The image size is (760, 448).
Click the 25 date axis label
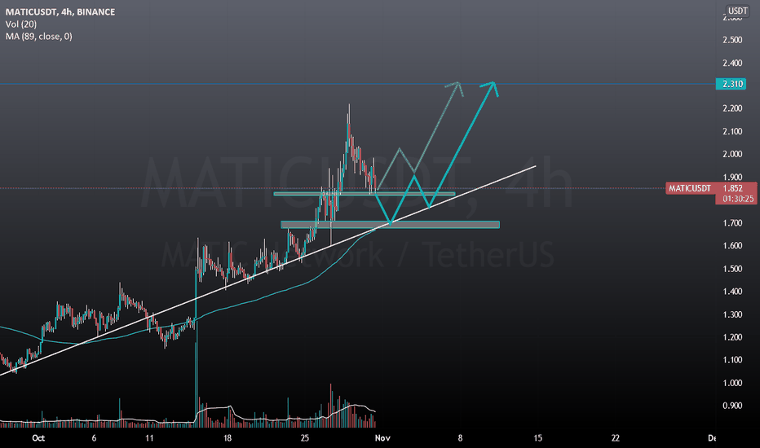pos(304,438)
